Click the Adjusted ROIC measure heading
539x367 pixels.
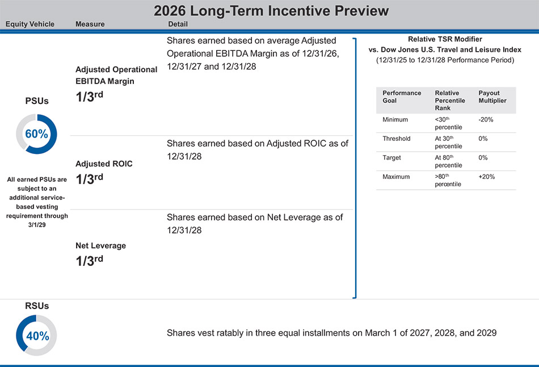coord(104,164)
